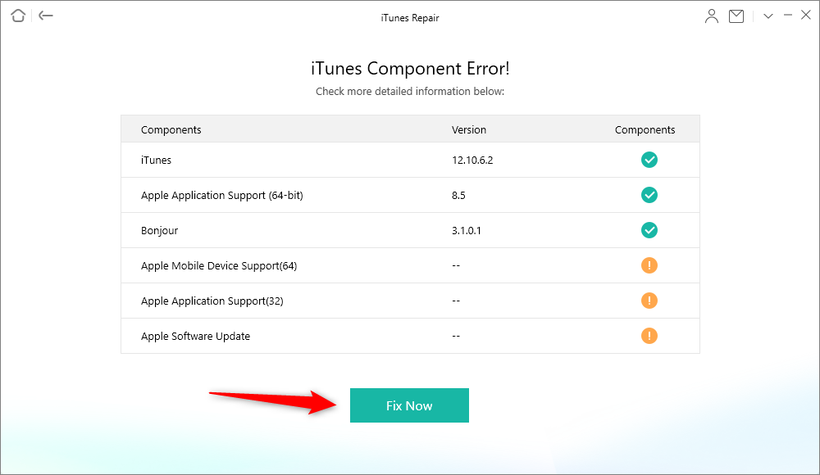
Task: Click version value 12.10.6.2
Action: point(472,160)
